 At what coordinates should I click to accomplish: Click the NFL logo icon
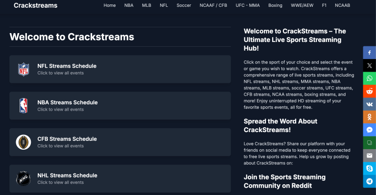[23, 69]
